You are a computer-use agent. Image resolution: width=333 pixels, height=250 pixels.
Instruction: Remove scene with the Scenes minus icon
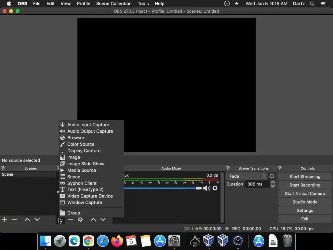pos(14,219)
